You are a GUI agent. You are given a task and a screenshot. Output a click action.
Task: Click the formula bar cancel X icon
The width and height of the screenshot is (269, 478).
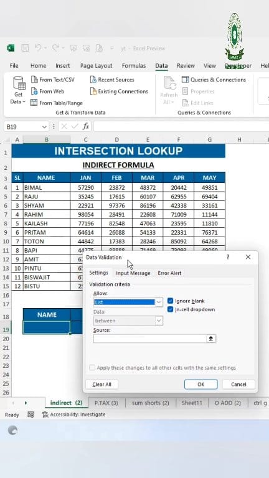64,126
